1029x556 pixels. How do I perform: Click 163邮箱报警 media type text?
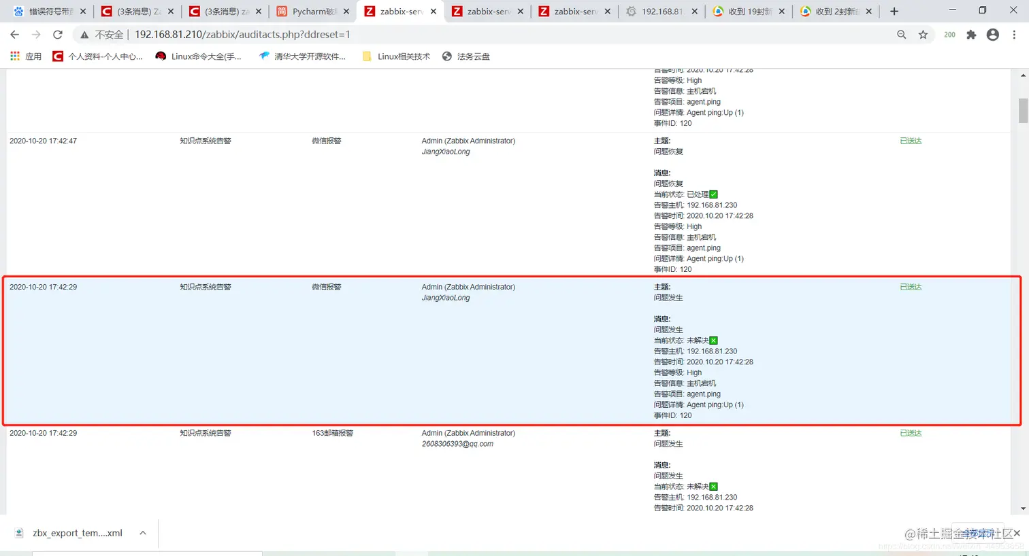(332, 433)
